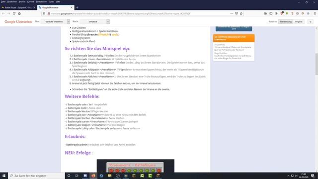Click the orange sidebar resources header
The width and height of the screenshot is (318, 179).
tap(234, 38)
